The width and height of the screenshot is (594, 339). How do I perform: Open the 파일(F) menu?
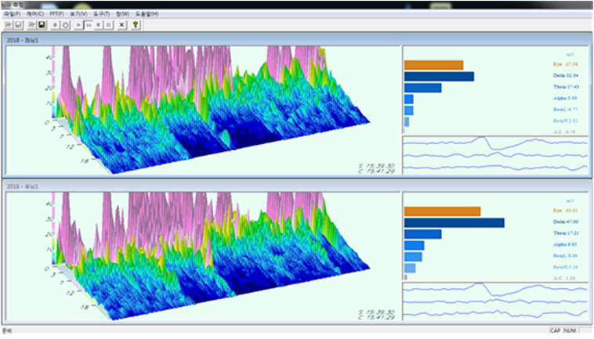pyautogui.click(x=12, y=14)
